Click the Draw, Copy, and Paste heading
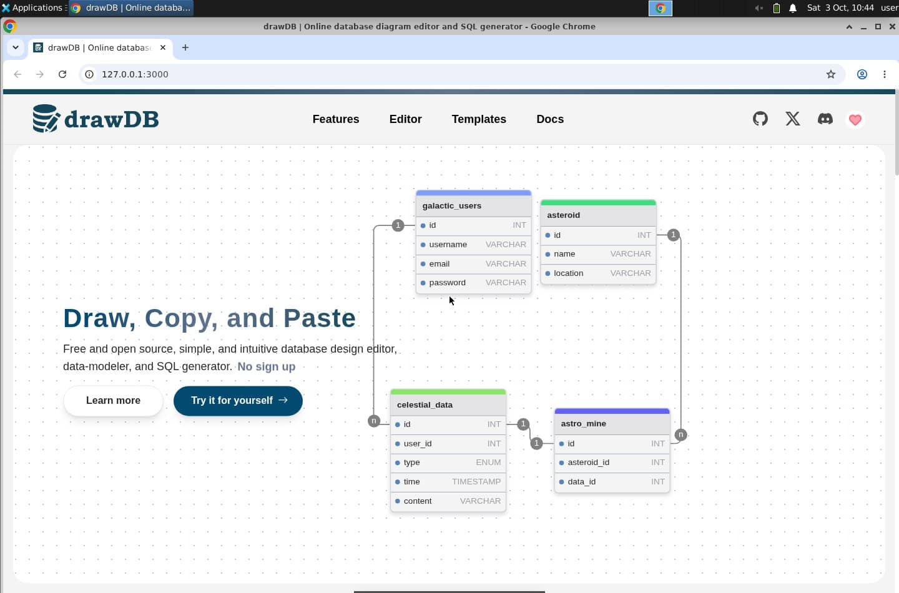This screenshot has height=593, width=899. tap(209, 318)
